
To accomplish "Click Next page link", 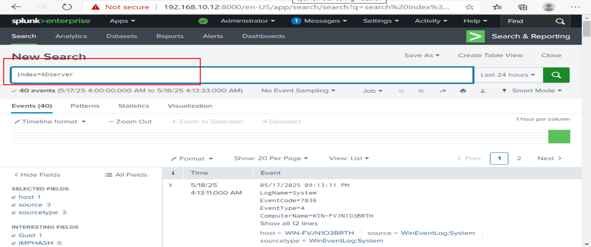I will click(549, 158).
